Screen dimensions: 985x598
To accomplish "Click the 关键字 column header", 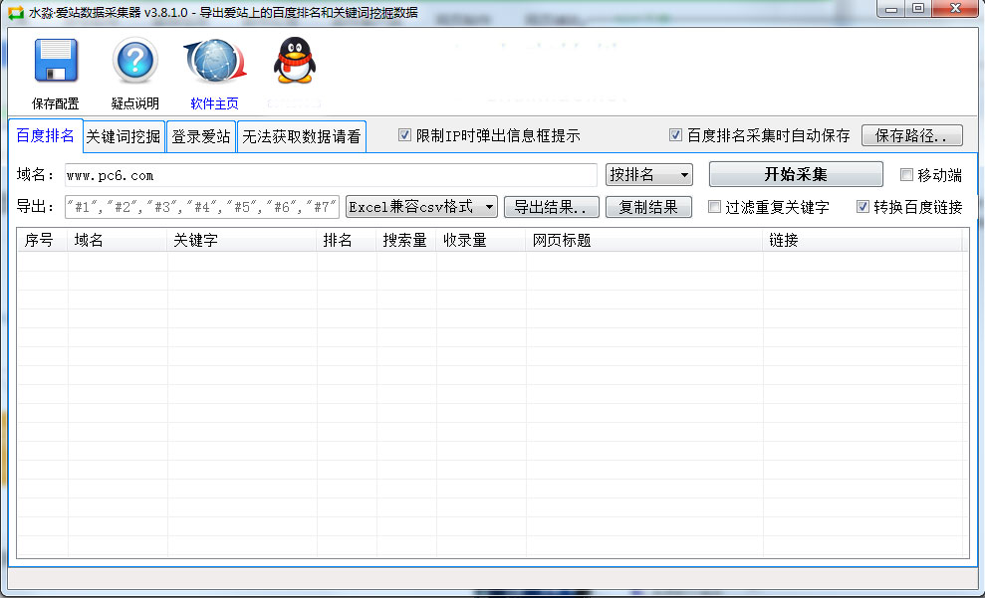I will (x=242, y=241).
